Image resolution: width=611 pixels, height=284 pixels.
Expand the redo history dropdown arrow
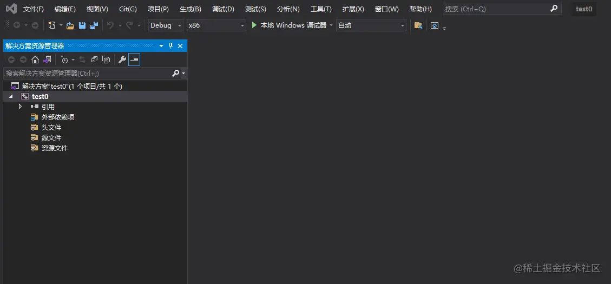click(139, 25)
